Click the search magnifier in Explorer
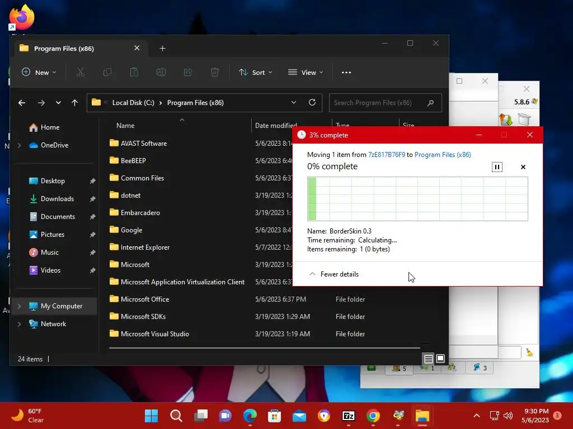Image resolution: width=573 pixels, height=429 pixels. point(430,103)
